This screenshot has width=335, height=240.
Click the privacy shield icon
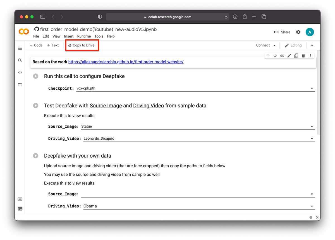(x=100, y=17)
